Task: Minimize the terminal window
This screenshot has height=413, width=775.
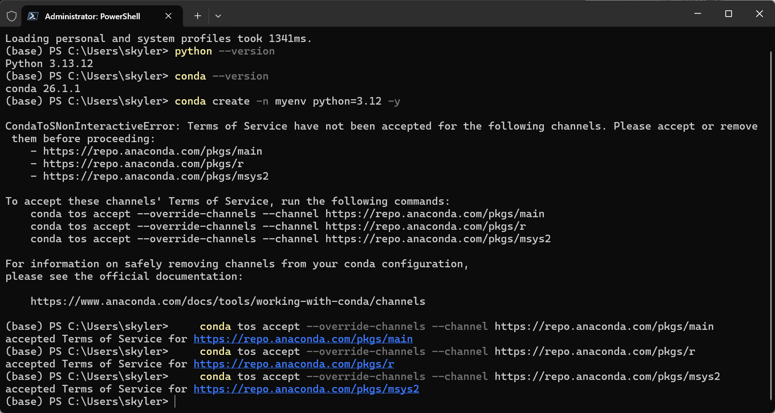Action: tap(697, 14)
